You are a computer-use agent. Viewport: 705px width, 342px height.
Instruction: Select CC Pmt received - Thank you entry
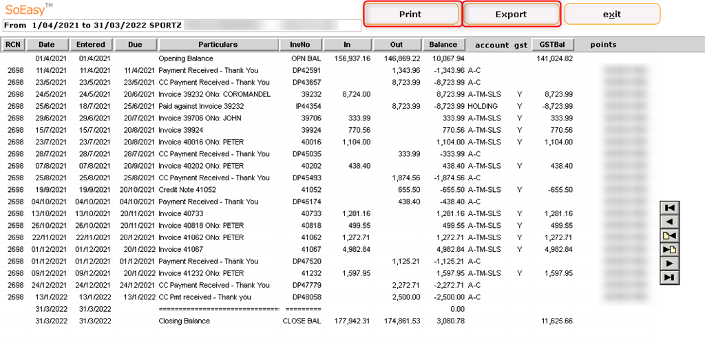[x=205, y=297]
